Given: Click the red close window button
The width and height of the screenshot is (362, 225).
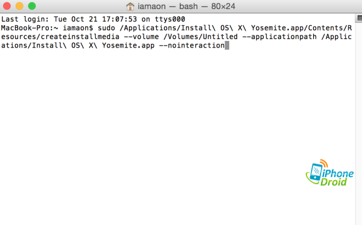Looking at the screenshot, I should [x=7, y=6].
